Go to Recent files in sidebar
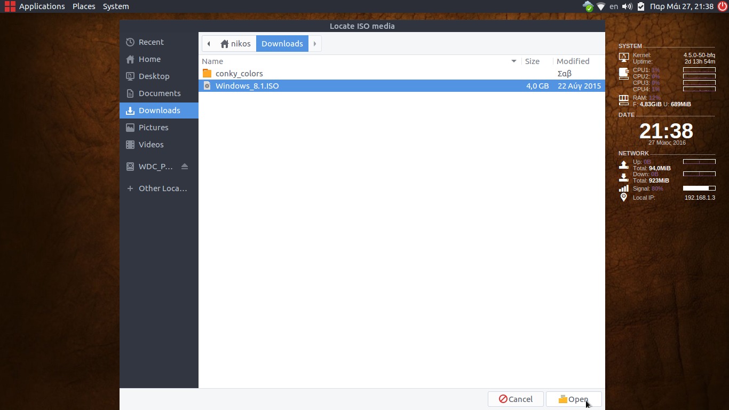Viewport: 729px width, 410px height. (151, 42)
